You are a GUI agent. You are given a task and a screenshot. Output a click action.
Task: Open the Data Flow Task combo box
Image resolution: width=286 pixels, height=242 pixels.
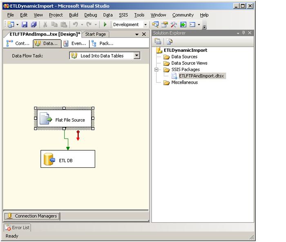point(105,56)
